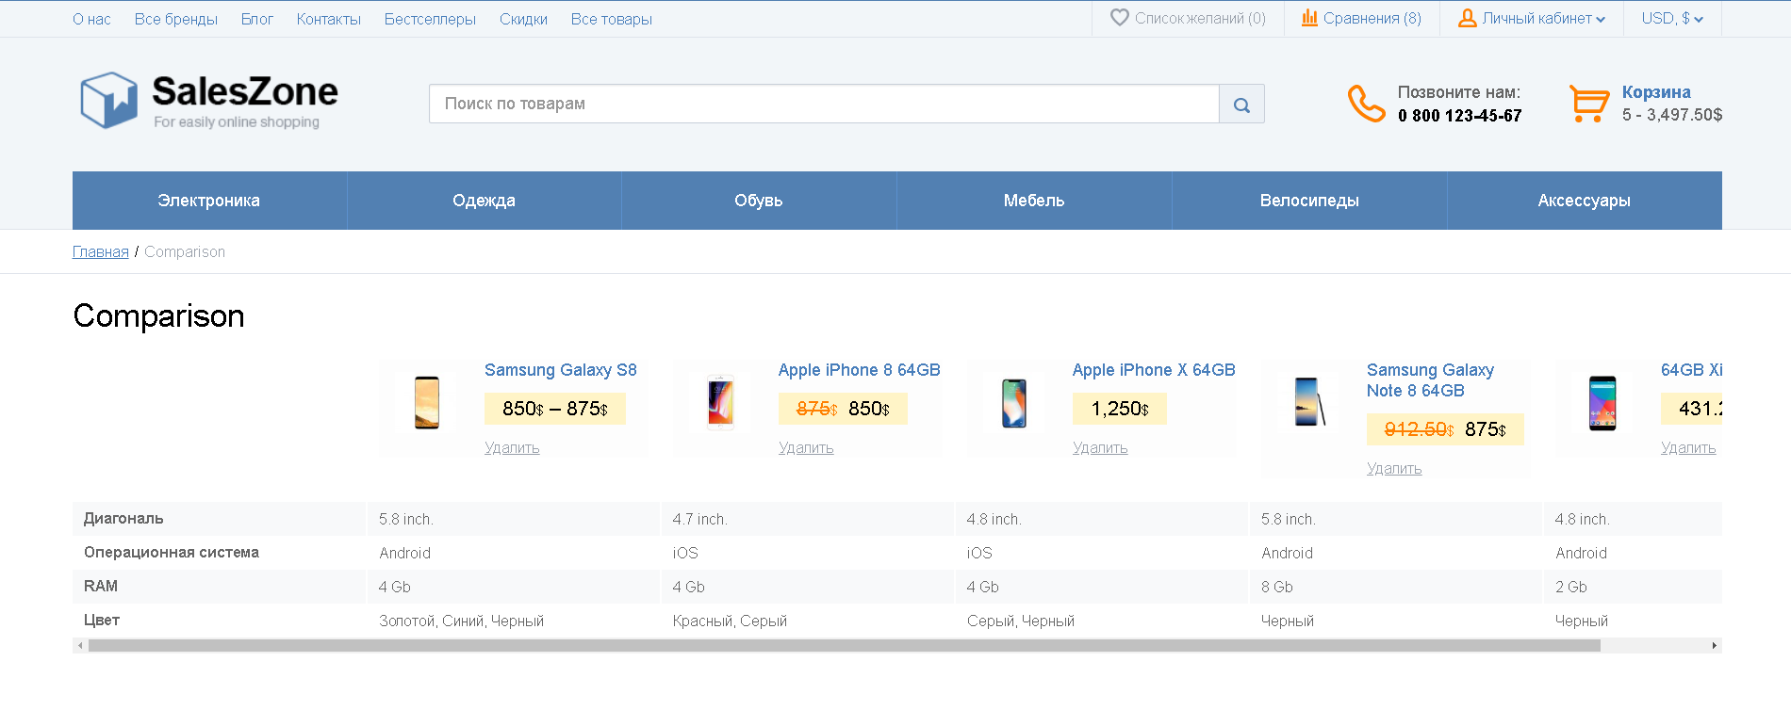Open the Samsung Galaxy S8 thumbnail image

426,403
